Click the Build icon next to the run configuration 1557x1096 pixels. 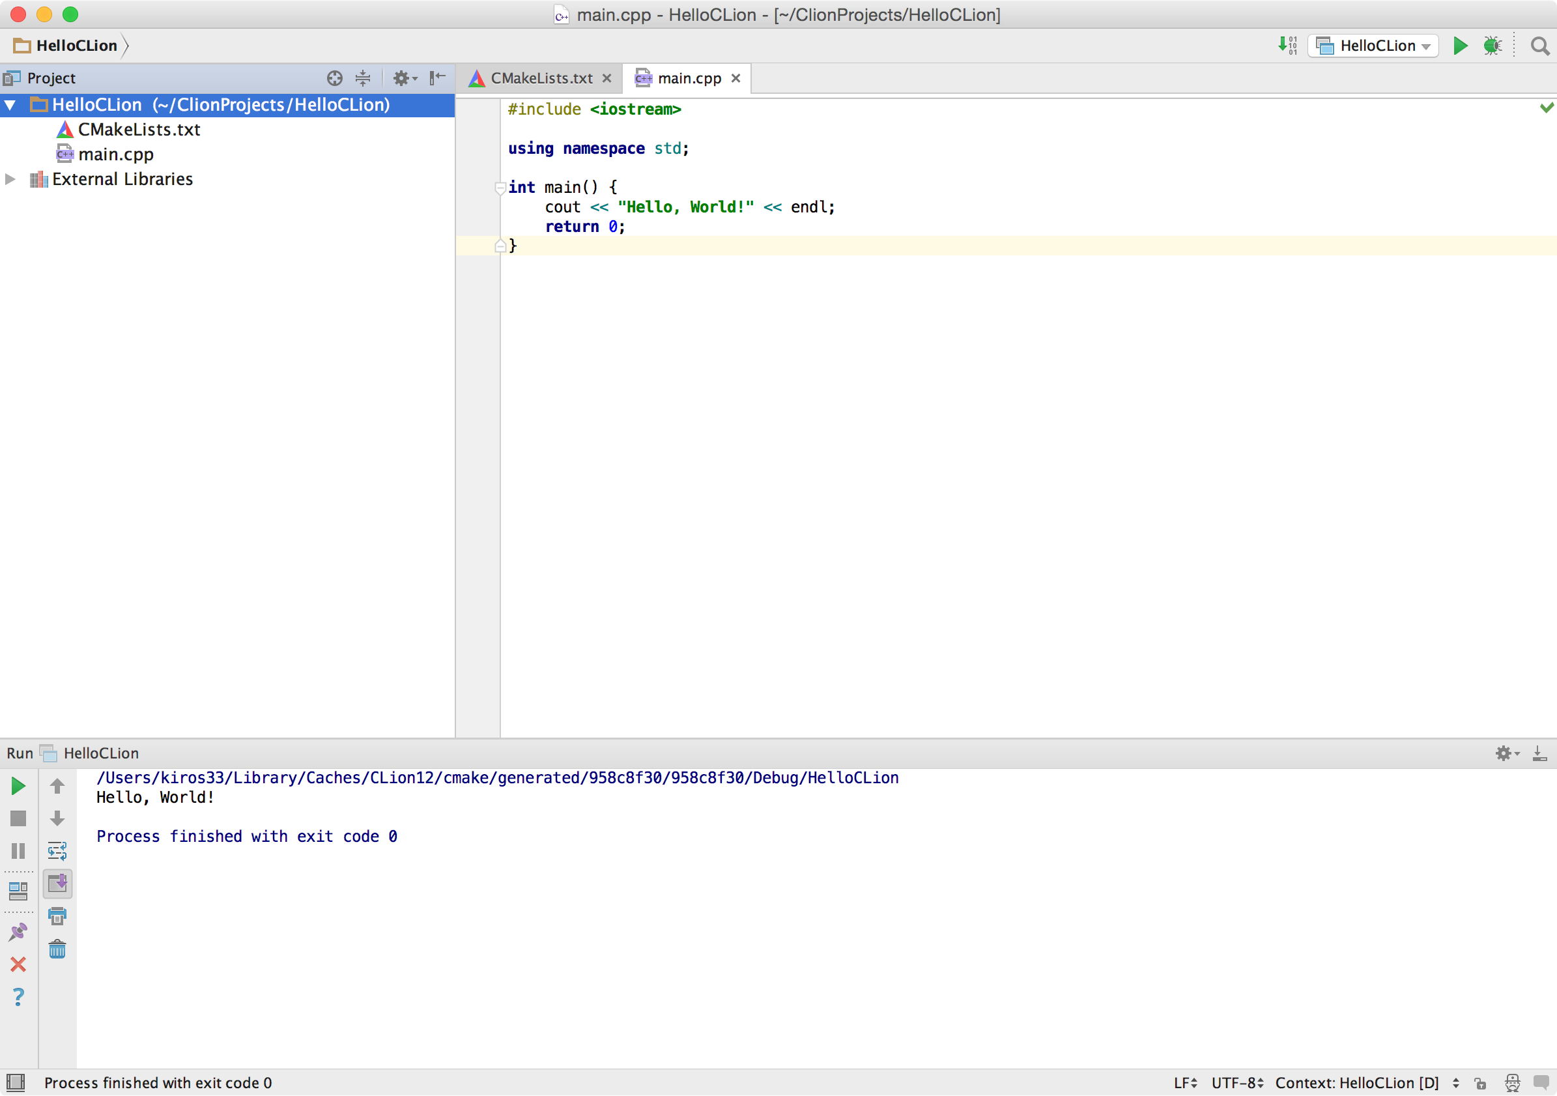click(1287, 46)
